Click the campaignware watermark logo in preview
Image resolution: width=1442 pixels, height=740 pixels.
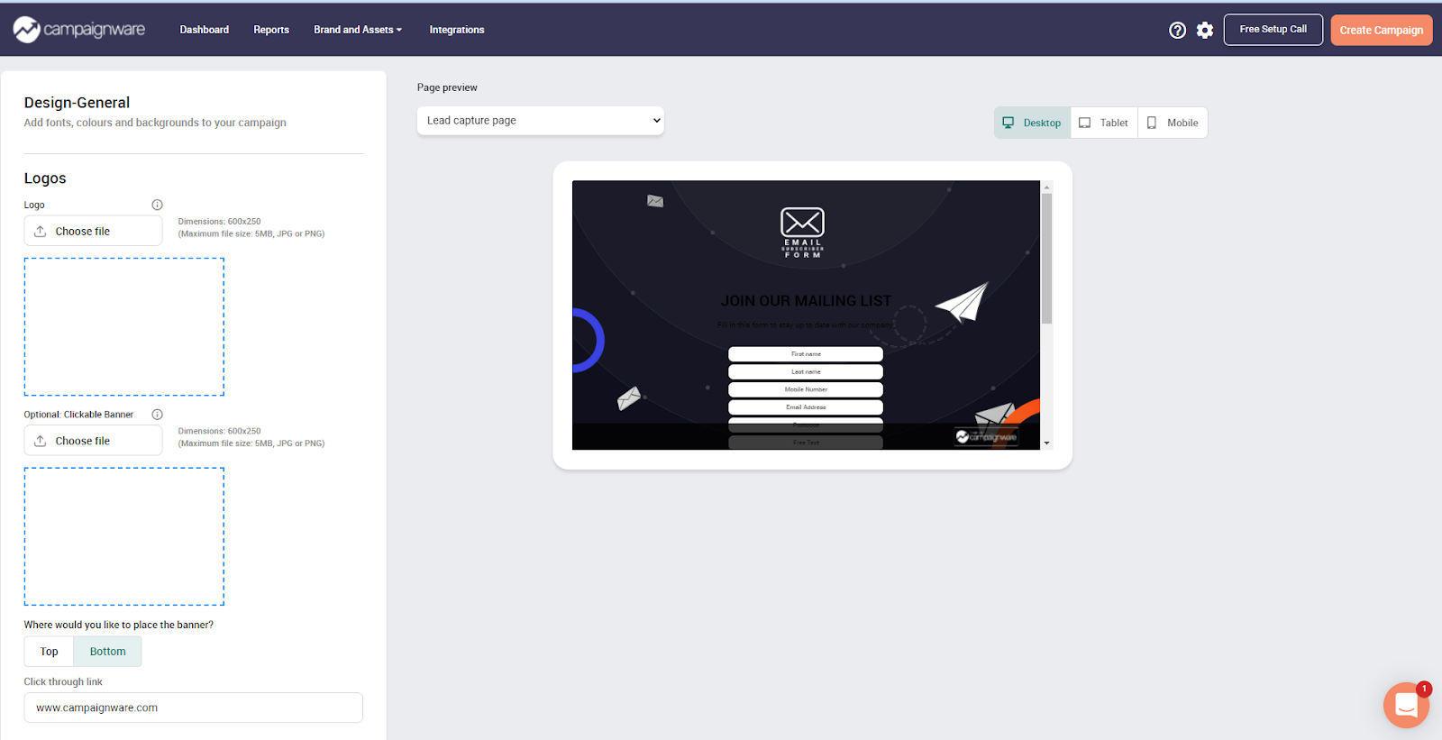click(986, 436)
